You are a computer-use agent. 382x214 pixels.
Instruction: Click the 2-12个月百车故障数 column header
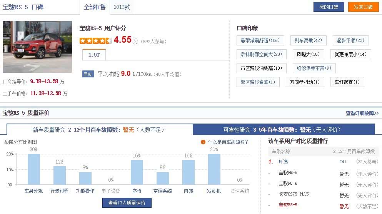(x=354, y=151)
